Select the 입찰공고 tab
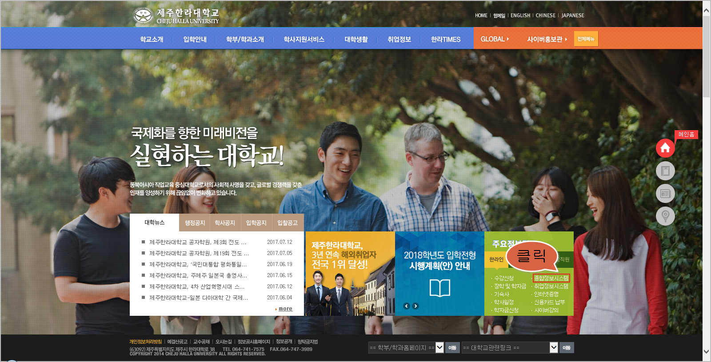The height and width of the screenshot is (362, 711). point(288,223)
